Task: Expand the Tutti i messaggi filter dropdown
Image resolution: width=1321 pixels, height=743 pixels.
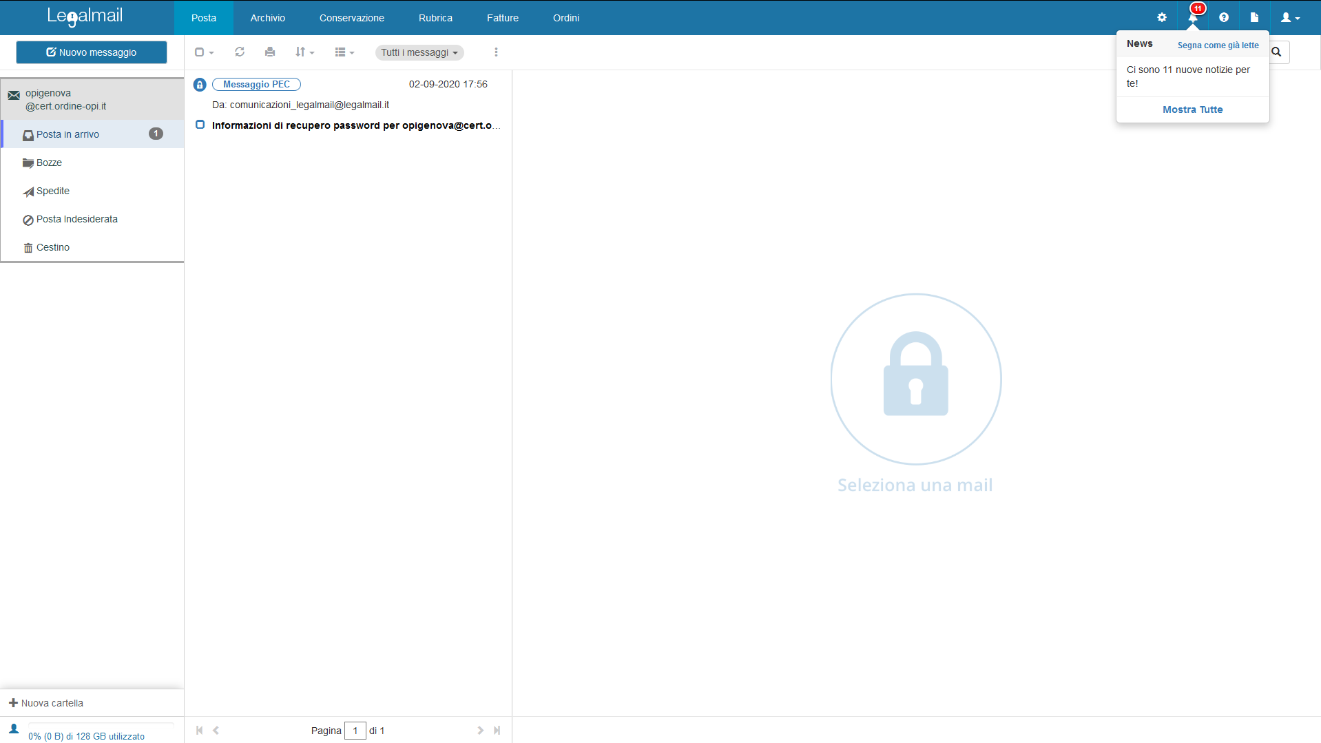Action: click(419, 52)
